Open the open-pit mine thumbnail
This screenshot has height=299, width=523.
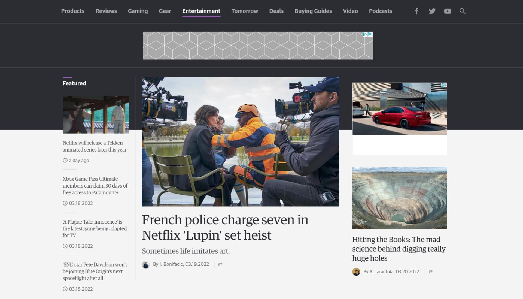[x=400, y=198]
